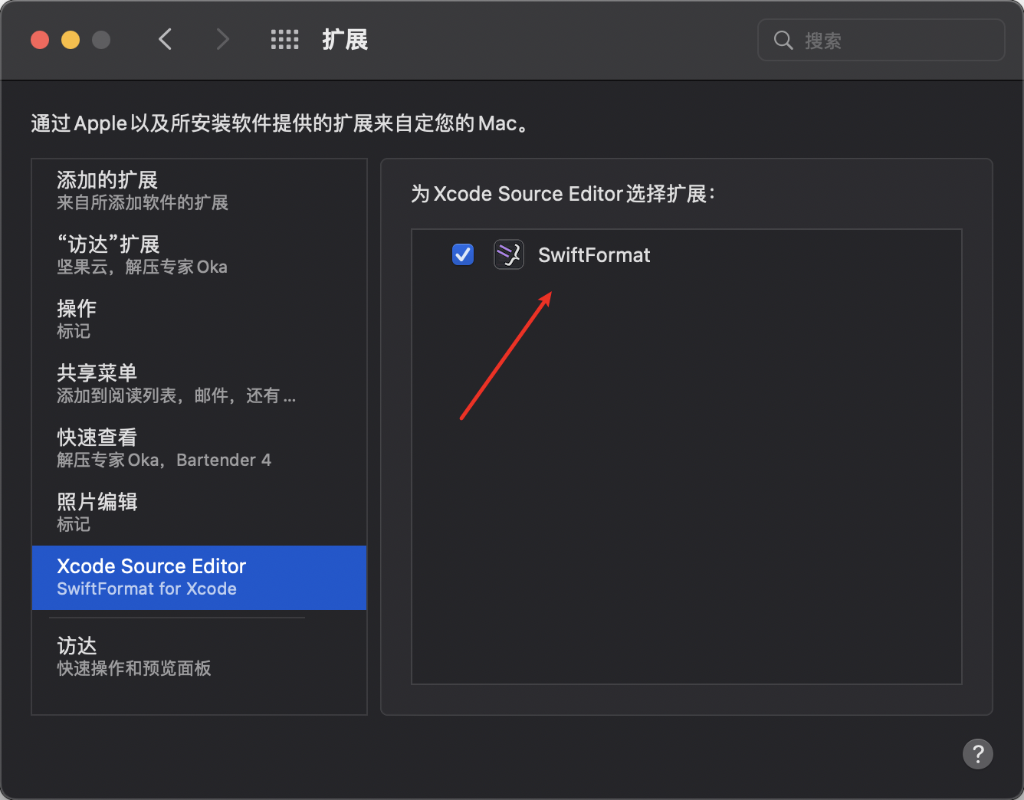Click the SwiftFormat app icon
This screenshot has height=800, width=1024.
(x=508, y=254)
